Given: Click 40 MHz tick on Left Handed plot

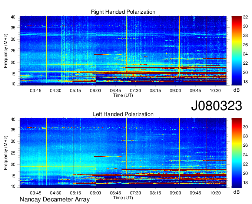Looking at the screenshot, I should 13,119.
